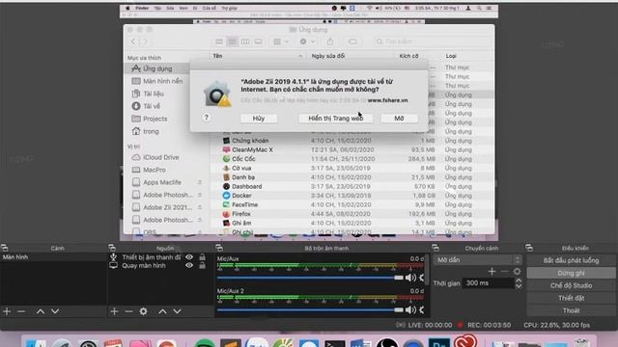Toggle sort order arrow on Tên column
Viewport: 618px width, 347px height.
300,56
